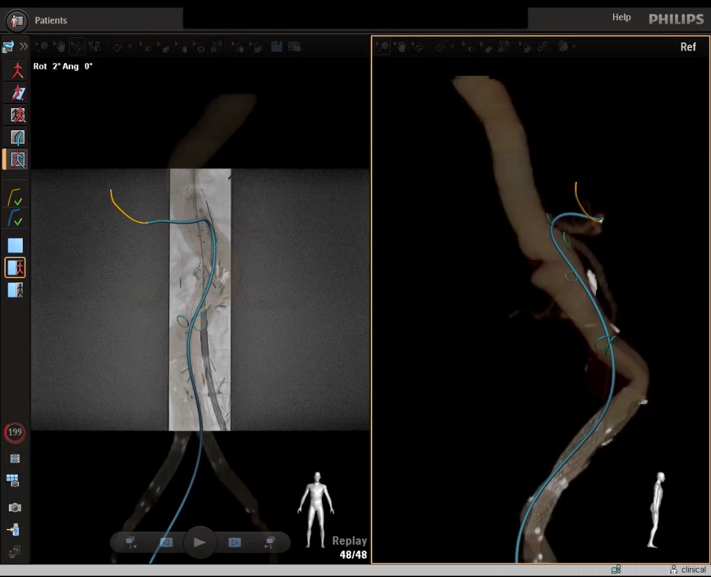Viewport: 711px width, 577px height.
Task: Jump to last frame in replay bar
Action: 270,542
